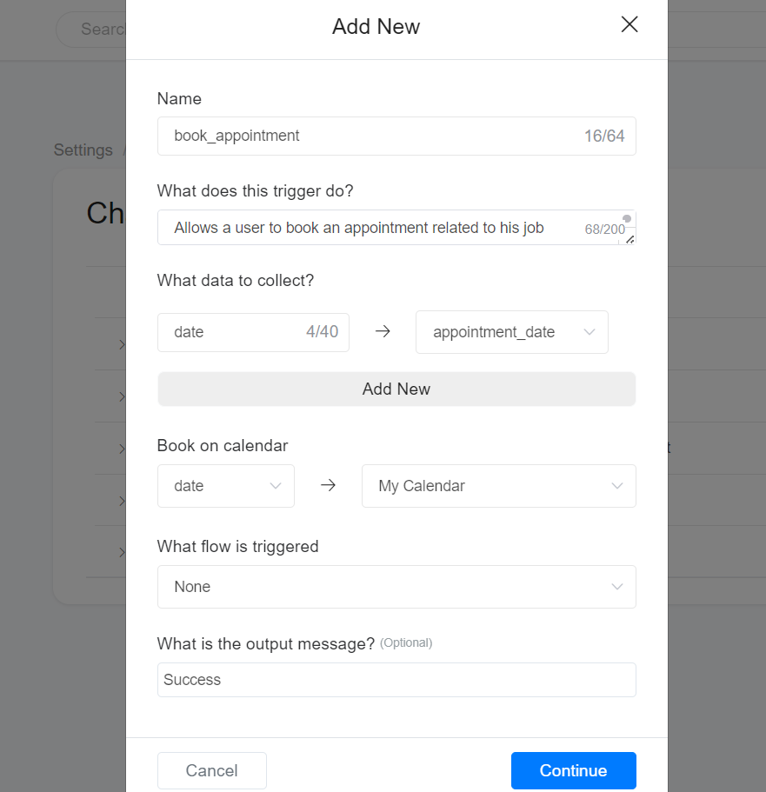This screenshot has width=766, height=792.
Task: Click the output message Success field
Action: tap(396, 680)
